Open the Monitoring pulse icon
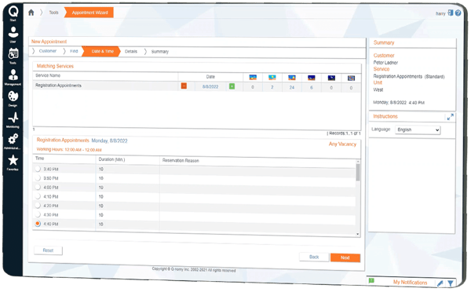 click(x=13, y=119)
